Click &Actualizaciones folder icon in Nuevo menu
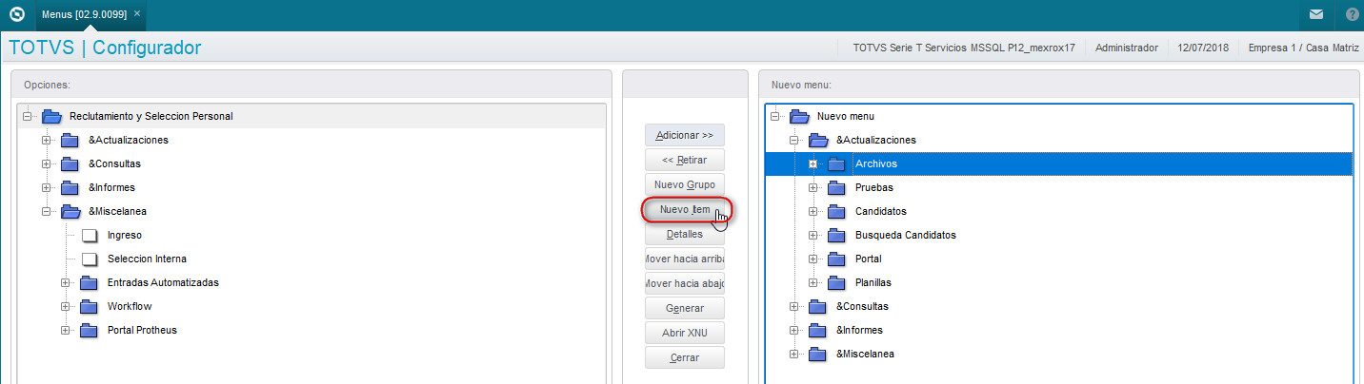1364x384 pixels. click(x=818, y=140)
